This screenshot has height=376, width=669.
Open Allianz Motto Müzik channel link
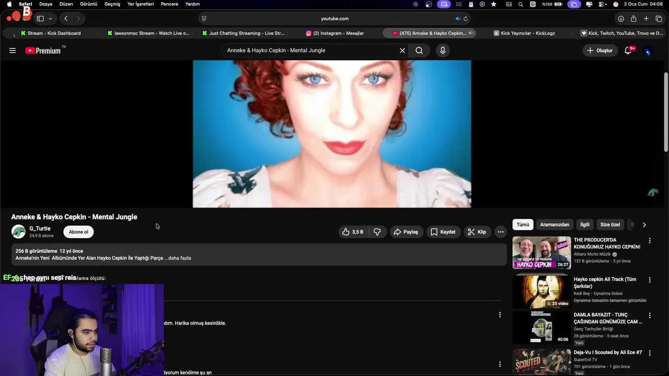pyautogui.click(x=592, y=254)
